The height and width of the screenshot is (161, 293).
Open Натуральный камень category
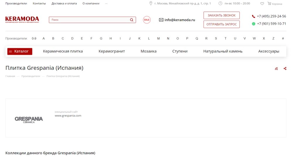click(223, 51)
